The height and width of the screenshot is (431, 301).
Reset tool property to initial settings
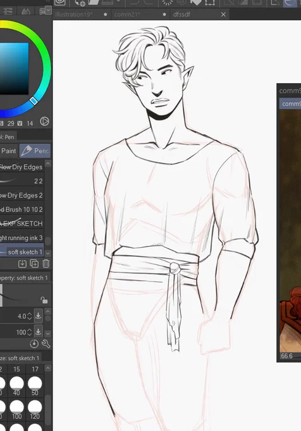pos(34,344)
